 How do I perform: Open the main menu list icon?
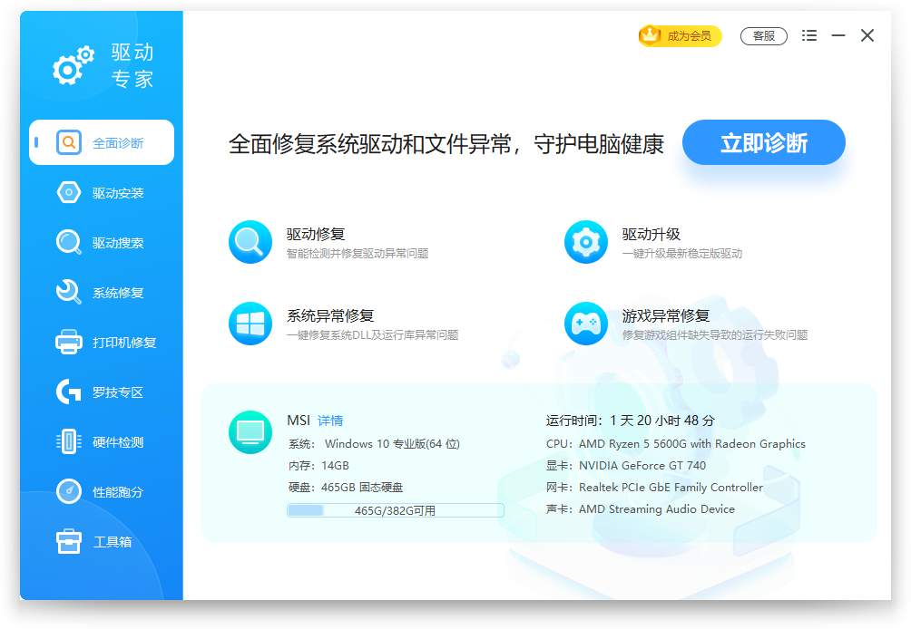click(808, 35)
